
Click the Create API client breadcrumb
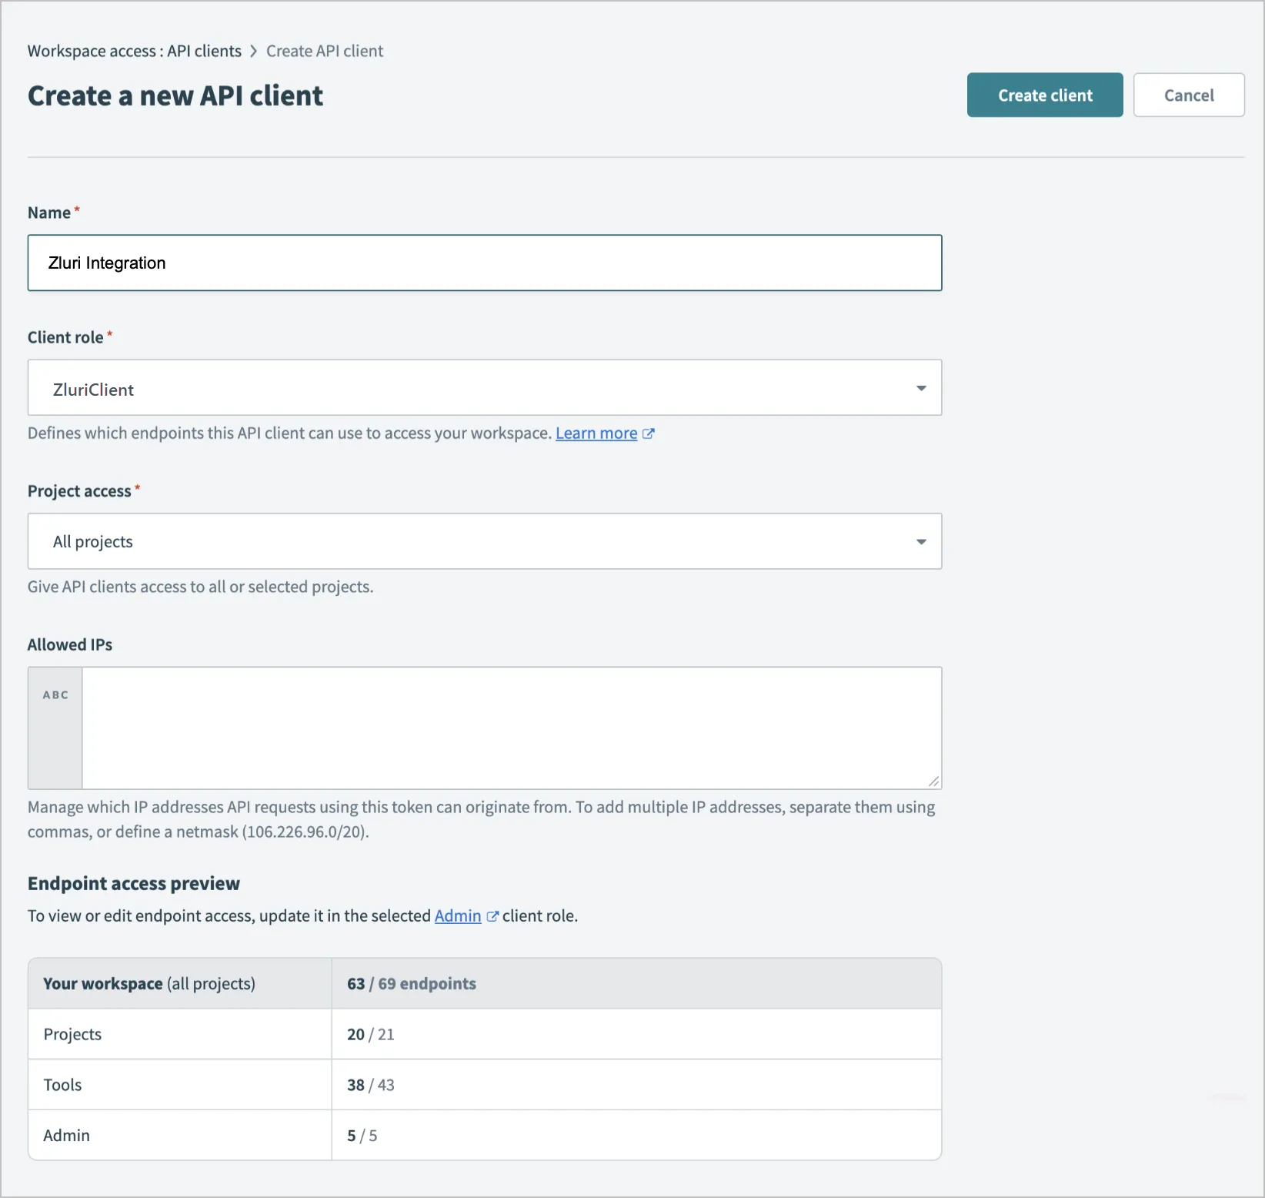(325, 52)
